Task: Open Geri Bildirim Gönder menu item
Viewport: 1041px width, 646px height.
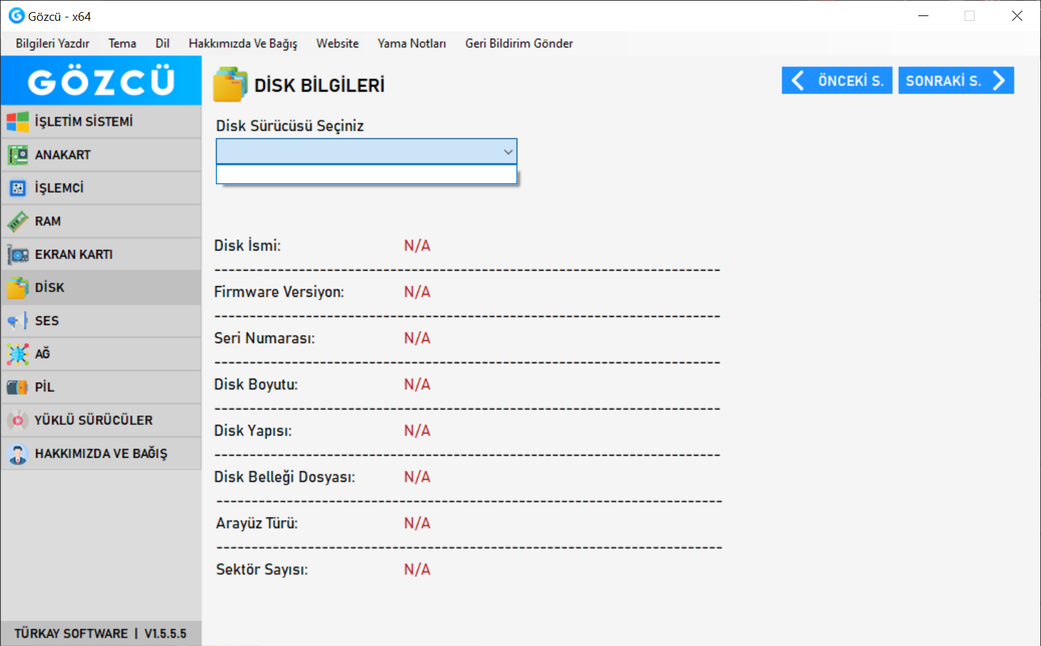Action: click(x=519, y=44)
